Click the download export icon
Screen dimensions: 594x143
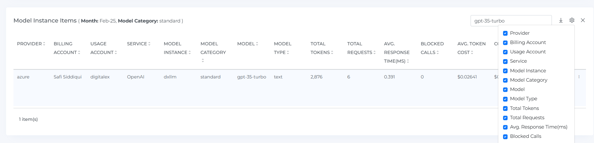coord(561,20)
